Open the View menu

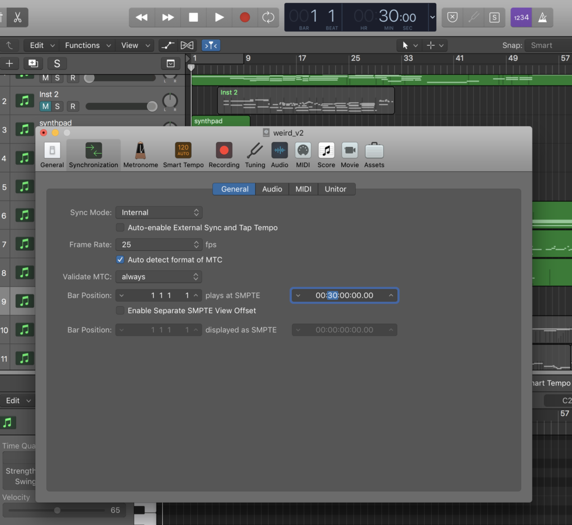(x=135, y=45)
